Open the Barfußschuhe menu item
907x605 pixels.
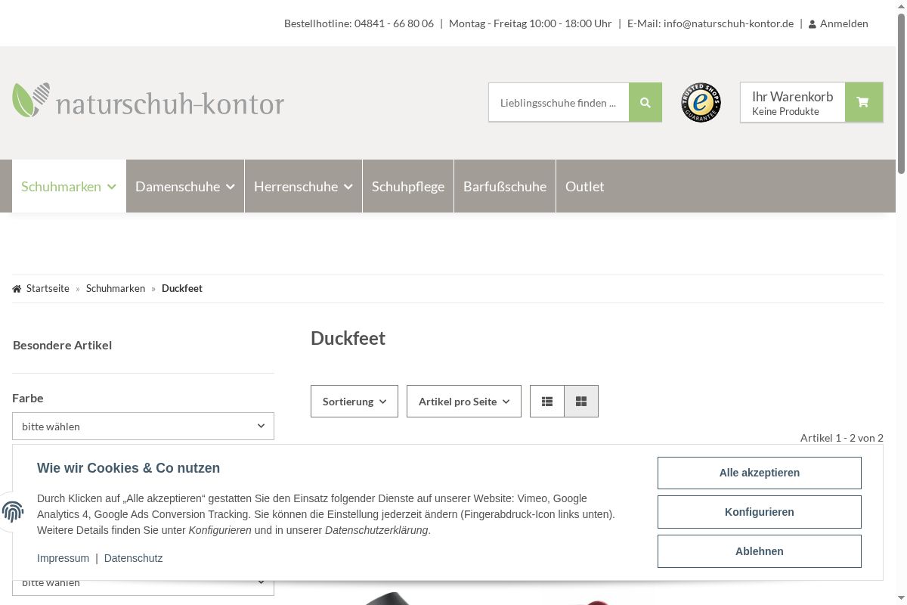point(505,186)
